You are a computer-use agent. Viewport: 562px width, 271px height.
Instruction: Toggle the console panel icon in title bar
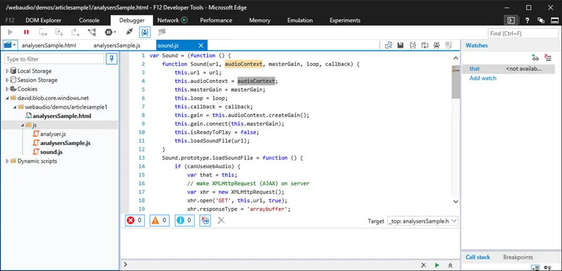(x=511, y=21)
